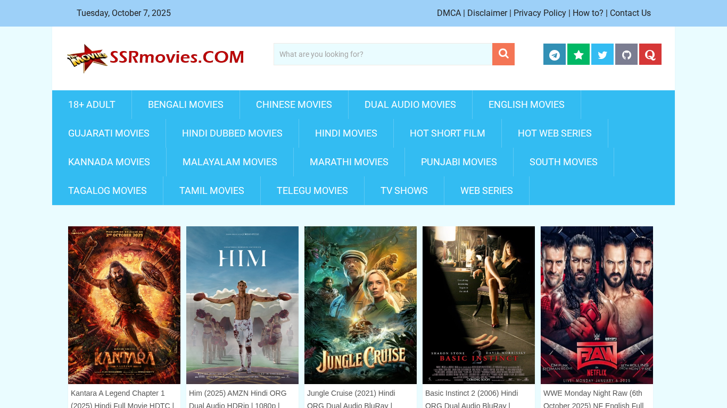
Task: Click the Jungle Cruise (2021) Hindi title
Action: coord(351,399)
